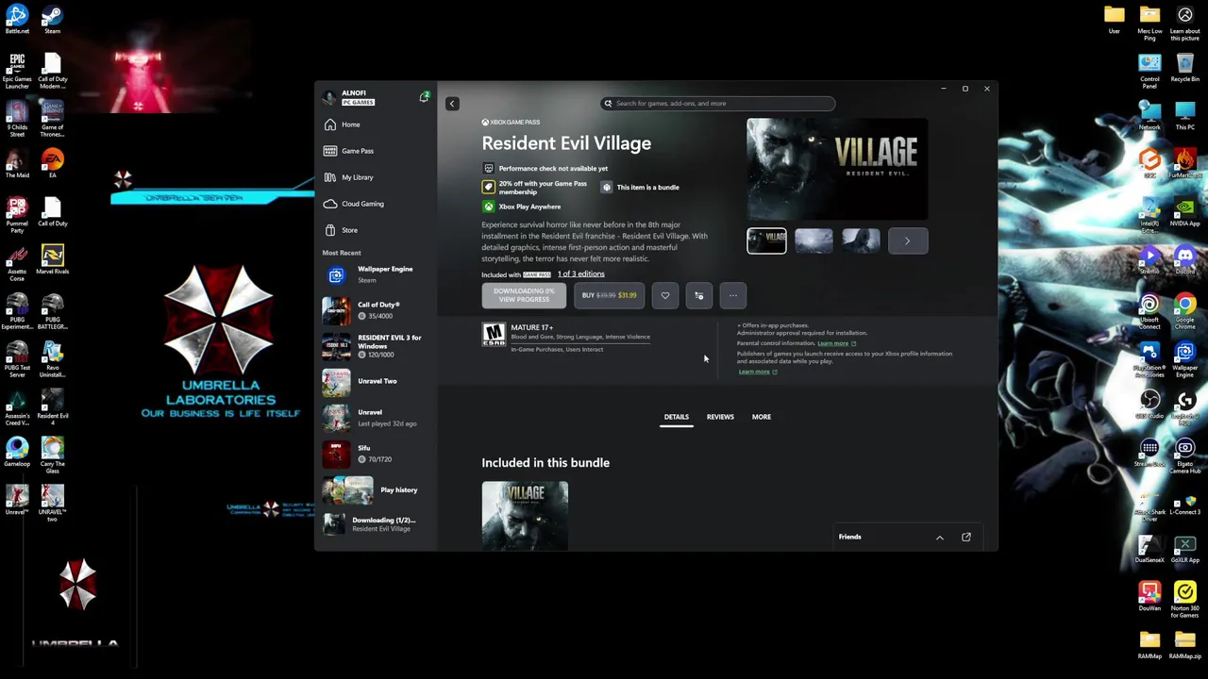Image resolution: width=1208 pixels, height=679 pixels.
Task: Open the Steam desktop shortcut
Action: click(x=52, y=19)
